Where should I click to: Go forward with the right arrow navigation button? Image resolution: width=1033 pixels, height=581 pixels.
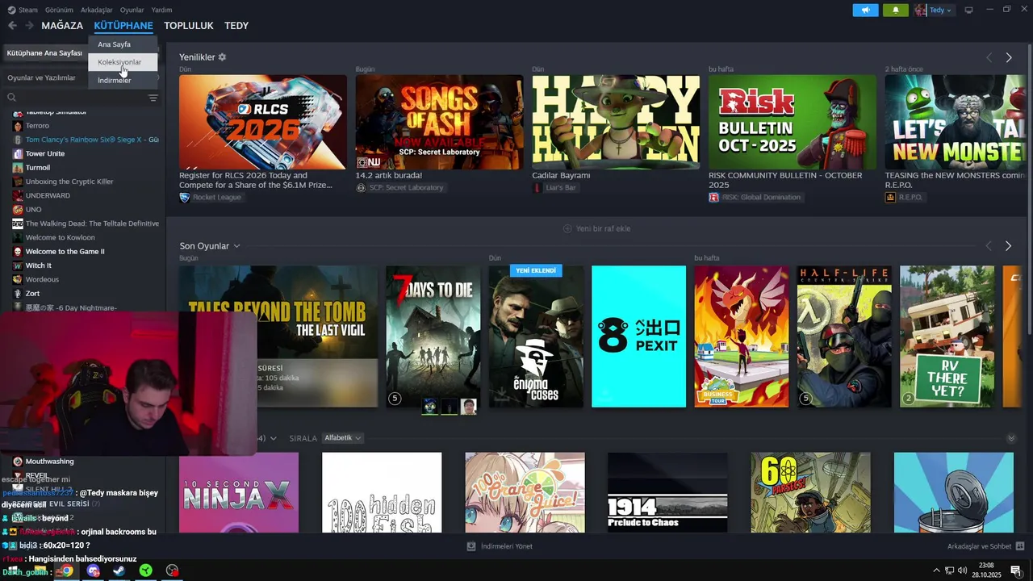(29, 26)
